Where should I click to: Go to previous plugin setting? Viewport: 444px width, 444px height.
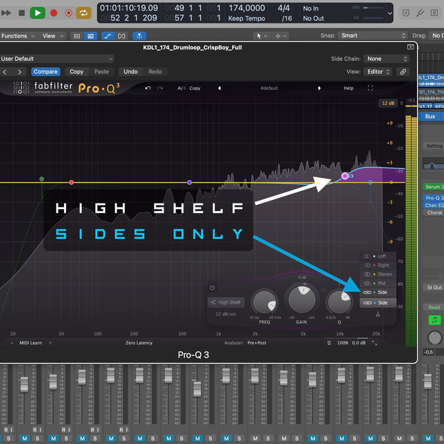5,72
